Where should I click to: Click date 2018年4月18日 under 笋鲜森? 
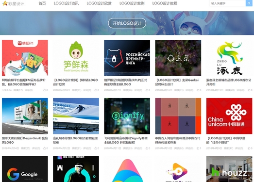click(x=61, y=90)
